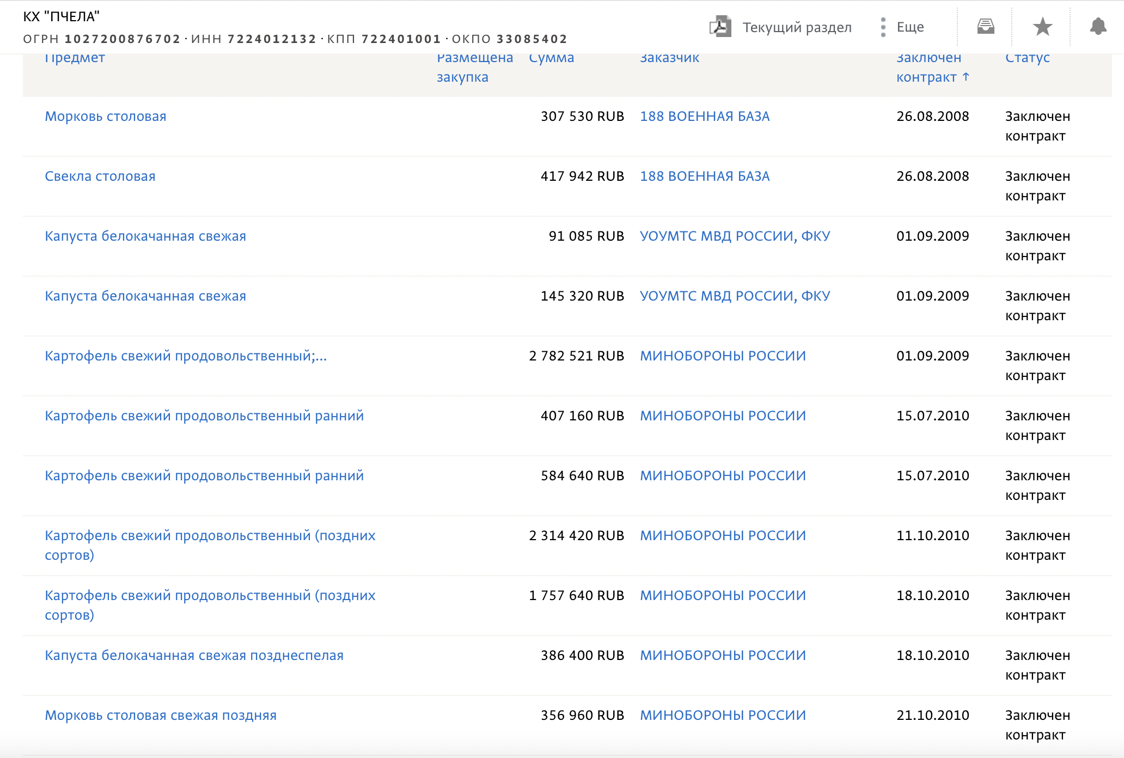This screenshot has width=1124, height=758.
Task: Open Картофель свежий продовольственный;... contract
Action: pyautogui.click(x=186, y=356)
